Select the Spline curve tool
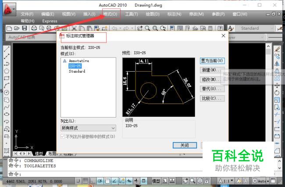The width and height of the screenshot is (285, 187). click(7, 107)
